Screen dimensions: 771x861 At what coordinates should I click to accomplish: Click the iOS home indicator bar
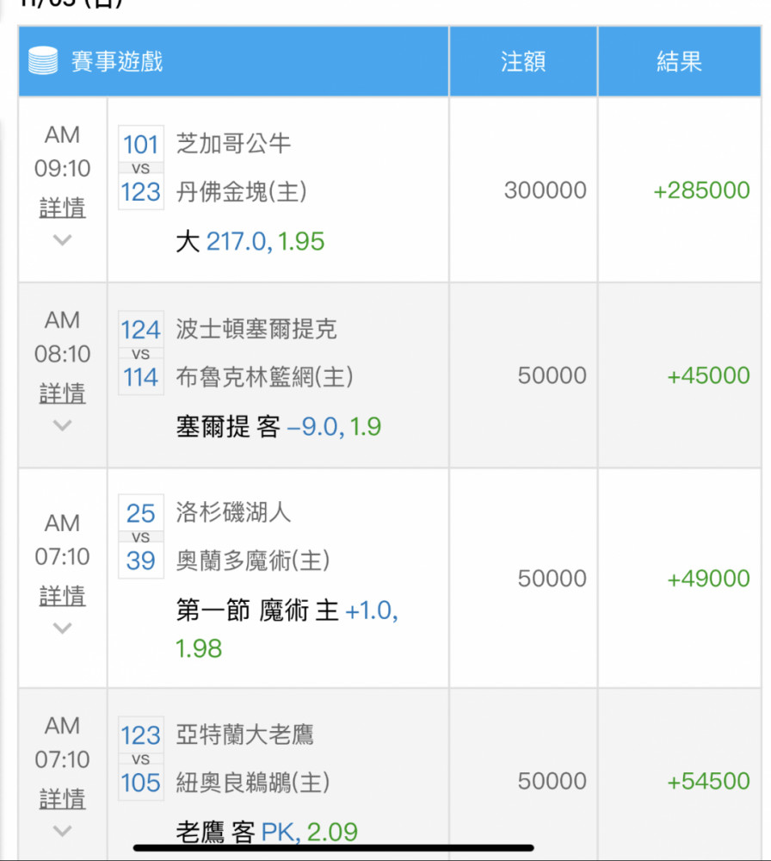[x=334, y=848]
